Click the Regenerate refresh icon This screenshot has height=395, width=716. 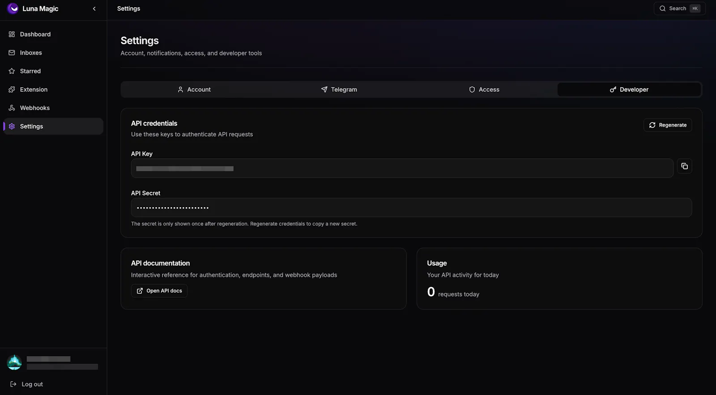652,125
